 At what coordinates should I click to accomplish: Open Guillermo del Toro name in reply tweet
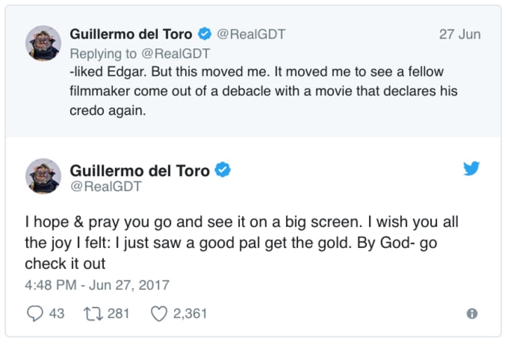(131, 34)
